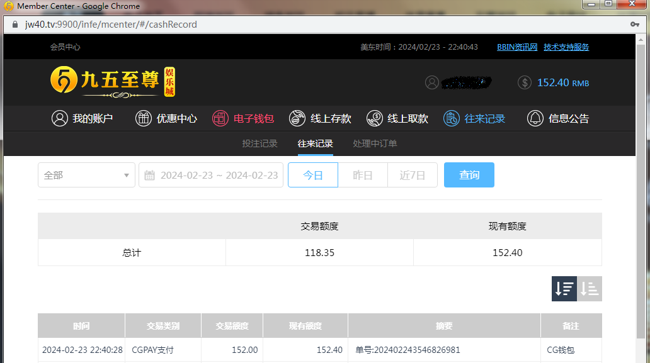Viewport: 650px width, 363px height.
Task: Open 我的账户 account icon
Action: [60, 118]
